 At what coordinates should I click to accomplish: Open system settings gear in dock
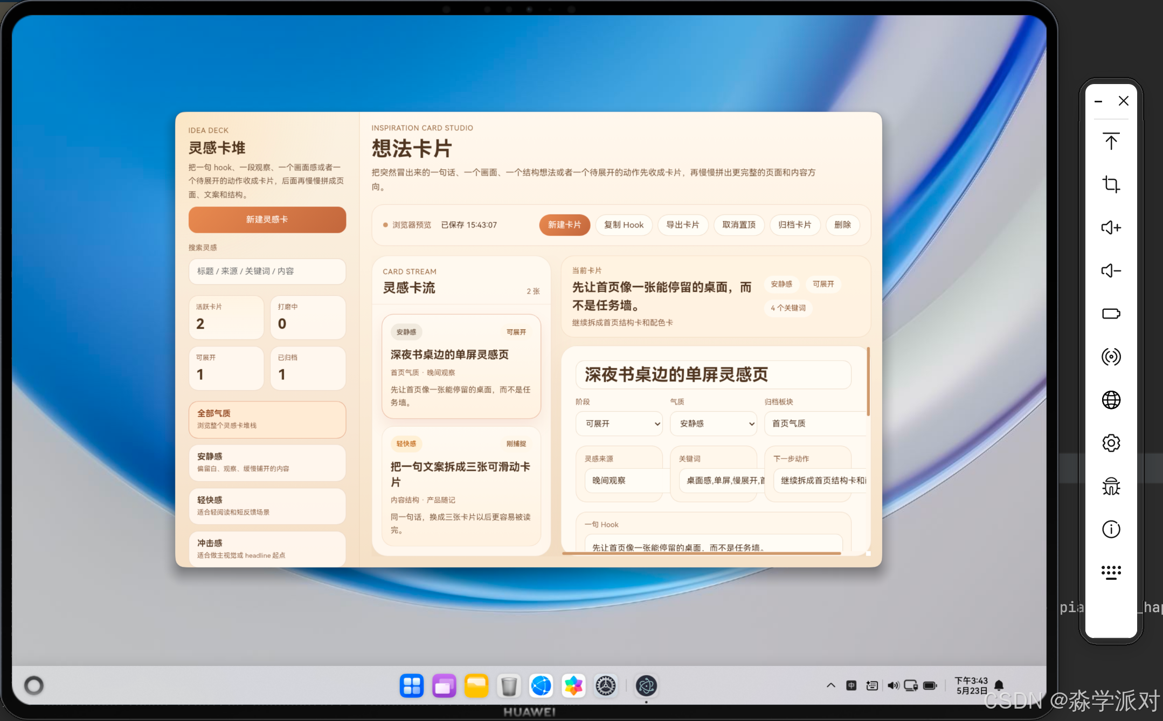coord(606,686)
